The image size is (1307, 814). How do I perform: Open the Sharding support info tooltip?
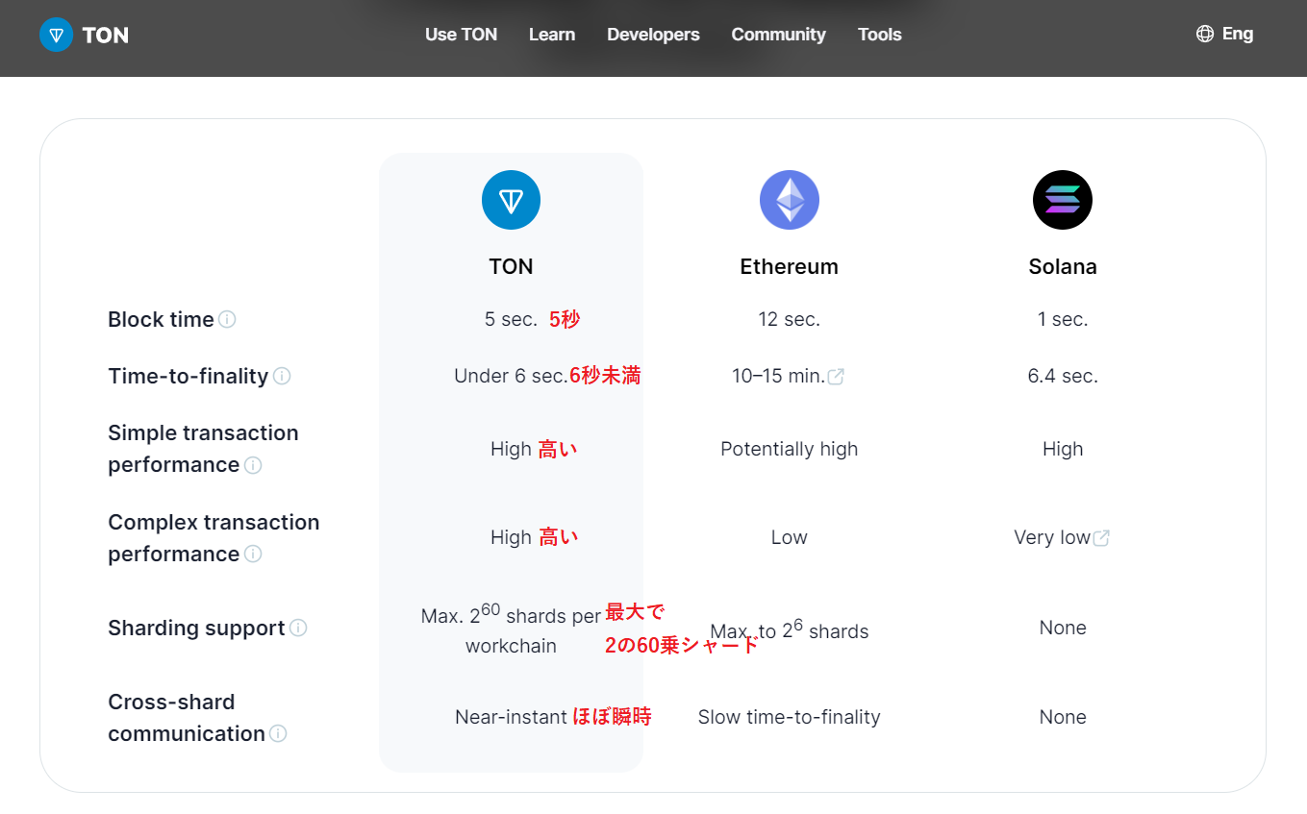[x=299, y=629]
